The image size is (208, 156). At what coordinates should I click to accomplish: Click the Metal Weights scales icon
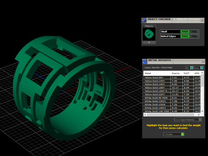pos(145,61)
